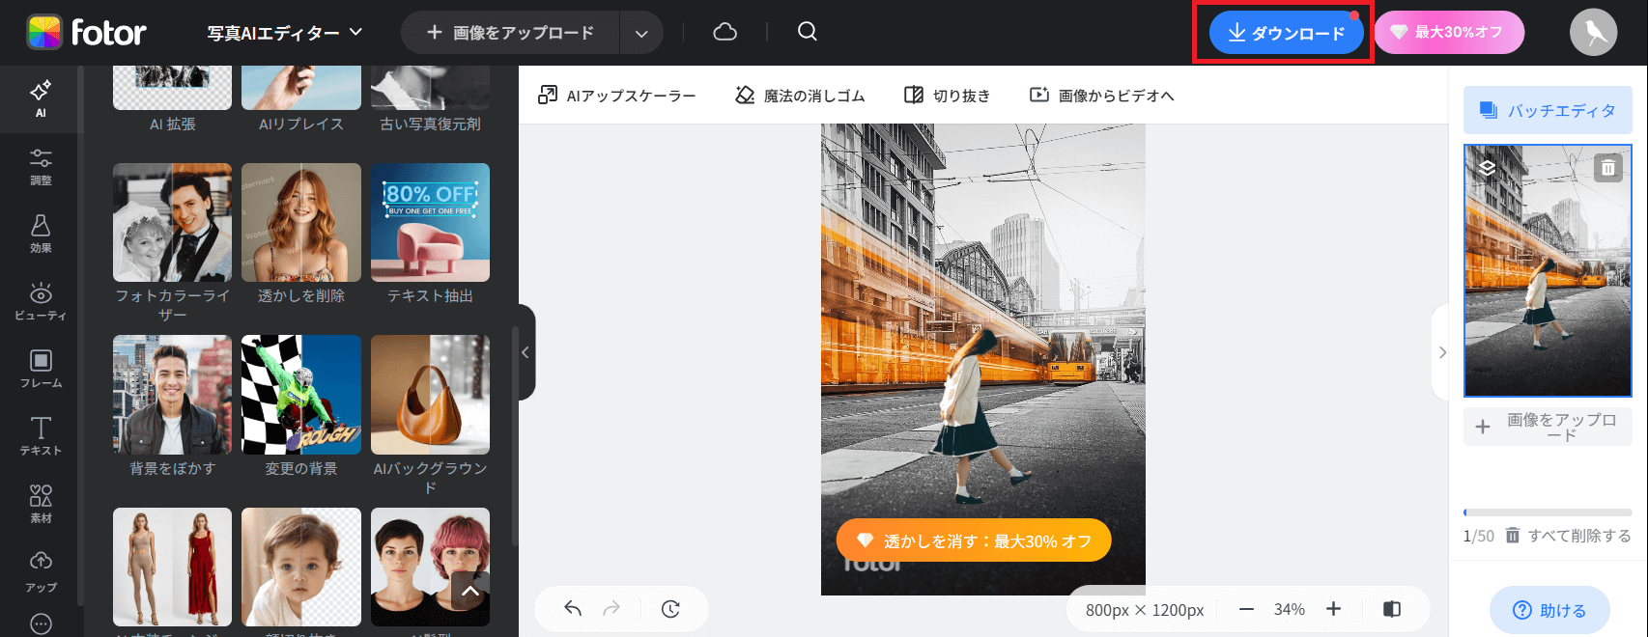Click the Fotor logo
This screenshot has width=1648, height=637.
(87, 33)
